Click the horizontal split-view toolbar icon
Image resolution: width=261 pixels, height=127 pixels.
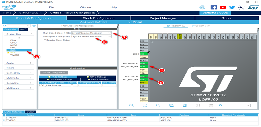click(211, 105)
